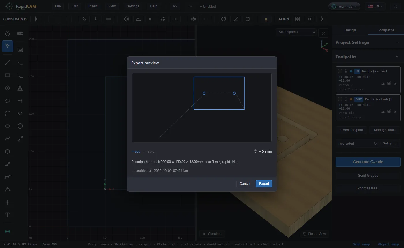
Task: Close the 3D preview pane
Action: pos(323,33)
